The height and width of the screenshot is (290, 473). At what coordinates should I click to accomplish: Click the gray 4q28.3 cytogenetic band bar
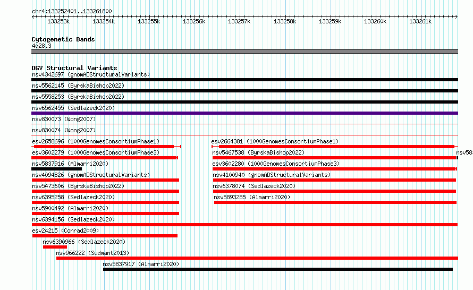point(244,52)
